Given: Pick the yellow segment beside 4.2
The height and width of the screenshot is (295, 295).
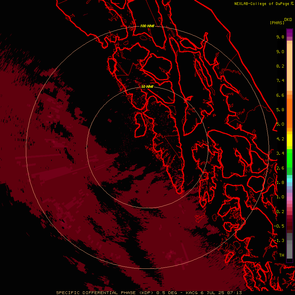Looking at the screenshot, I should [x=289, y=140].
